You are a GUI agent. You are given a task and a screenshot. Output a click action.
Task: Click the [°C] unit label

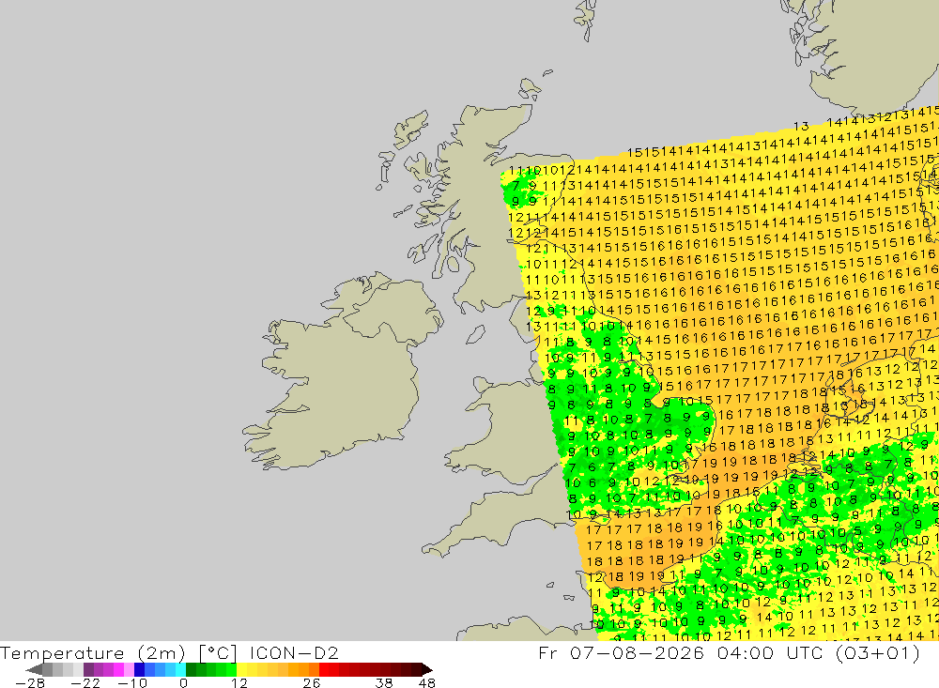(218, 652)
